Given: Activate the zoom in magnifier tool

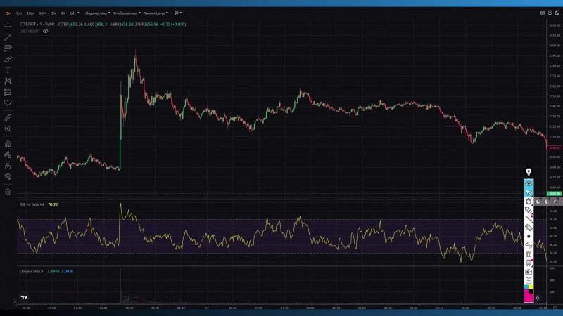Looking at the screenshot, I should click(8, 129).
